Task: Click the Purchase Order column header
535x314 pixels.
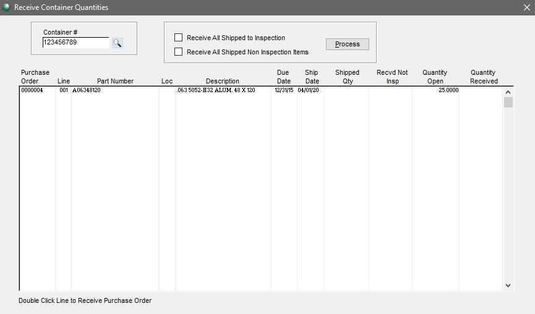Action: coord(35,77)
